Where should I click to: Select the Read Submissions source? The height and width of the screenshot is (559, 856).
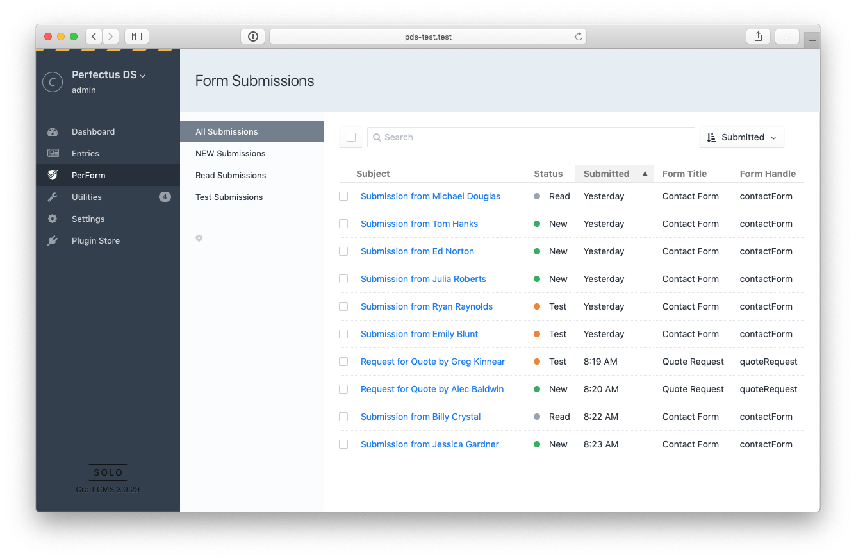(231, 176)
